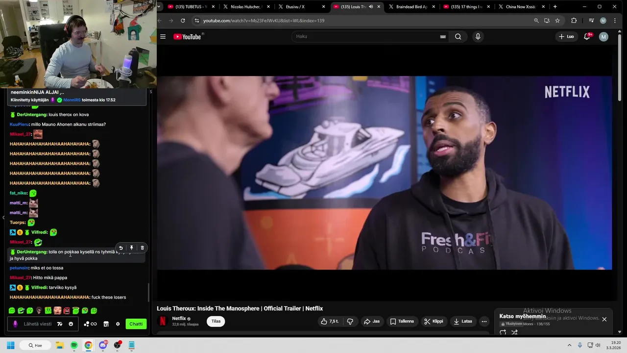Click Tallenna to save video
Viewport: 627px width, 353px height.
402,321
